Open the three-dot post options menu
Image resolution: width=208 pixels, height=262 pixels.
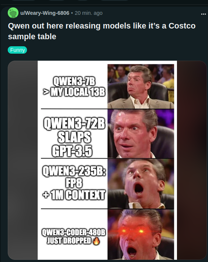203,14
